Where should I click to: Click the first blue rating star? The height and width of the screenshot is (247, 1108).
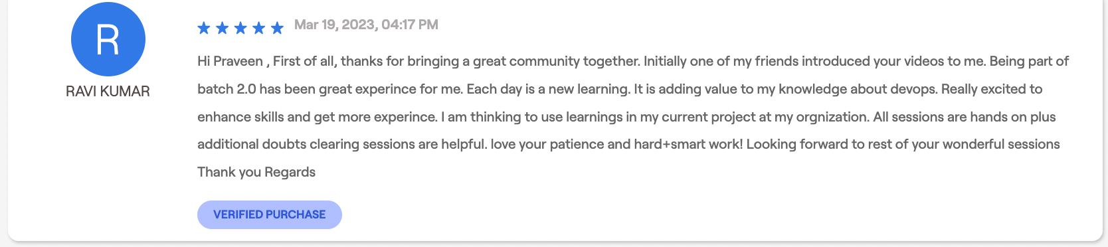[x=204, y=28]
